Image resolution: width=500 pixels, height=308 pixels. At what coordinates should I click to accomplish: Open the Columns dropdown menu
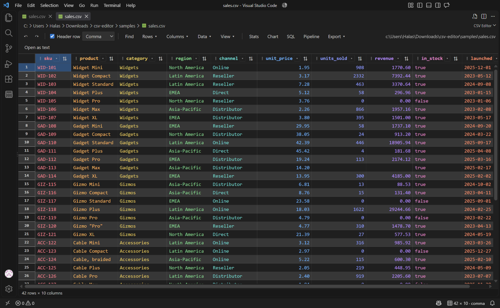pyautogui.click(x=177, y=37)
